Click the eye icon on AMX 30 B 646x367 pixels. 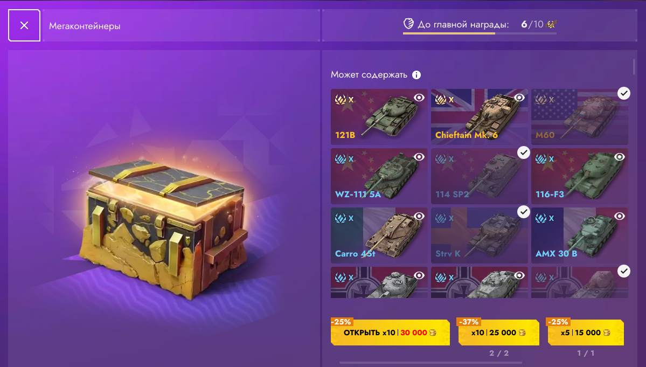pyautogui.click(x=620, y=216)
